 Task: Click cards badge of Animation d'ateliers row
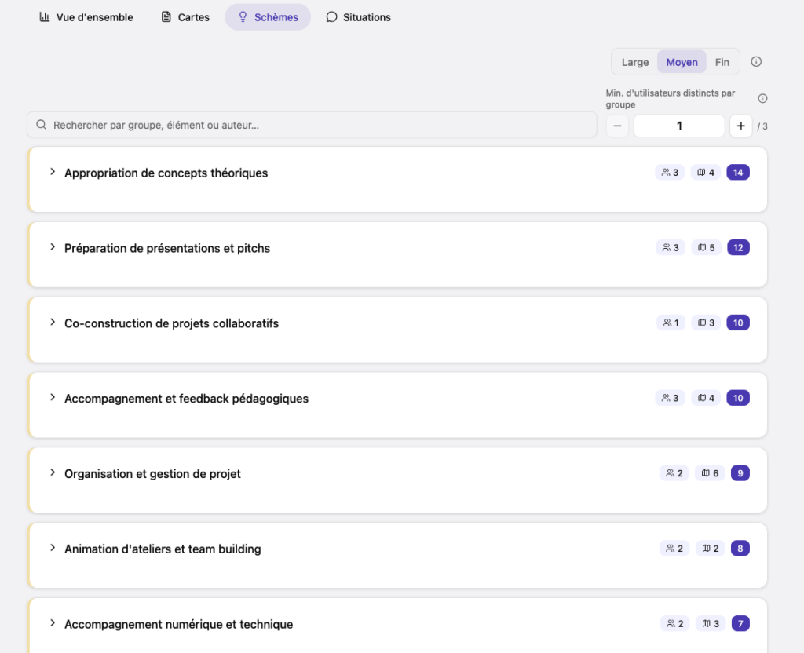click(710, 549)
